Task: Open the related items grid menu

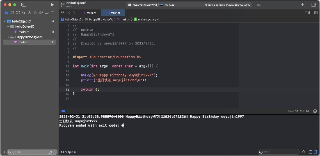Action: pos(63,13)
